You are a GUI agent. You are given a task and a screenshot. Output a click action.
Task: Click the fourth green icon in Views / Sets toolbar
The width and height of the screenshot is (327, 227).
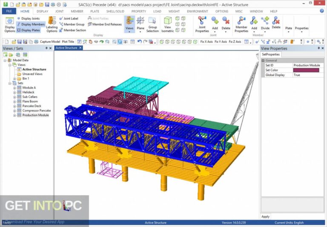(25, 55)
